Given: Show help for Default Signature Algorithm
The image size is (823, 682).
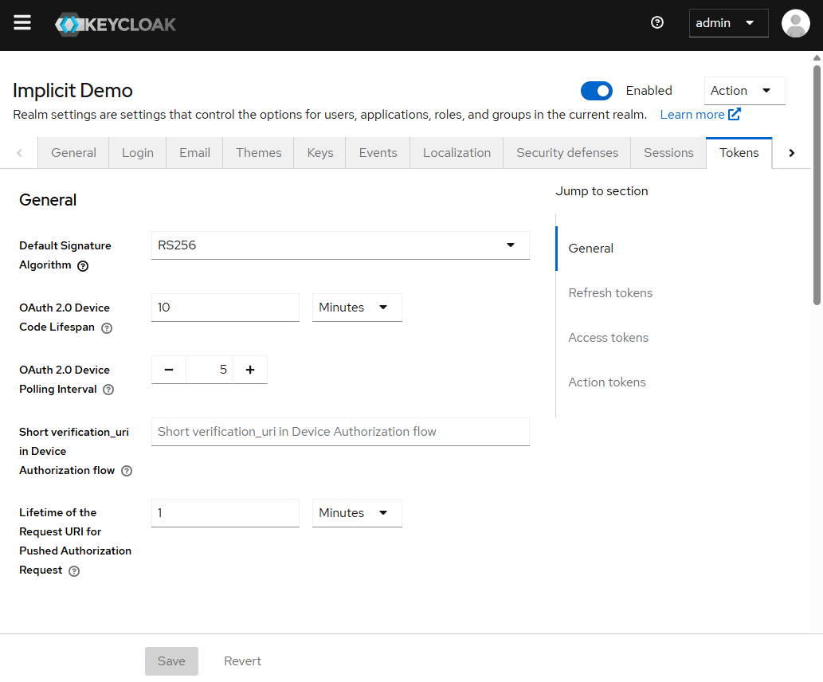Looking at the screenshot, I should (83, 265).
